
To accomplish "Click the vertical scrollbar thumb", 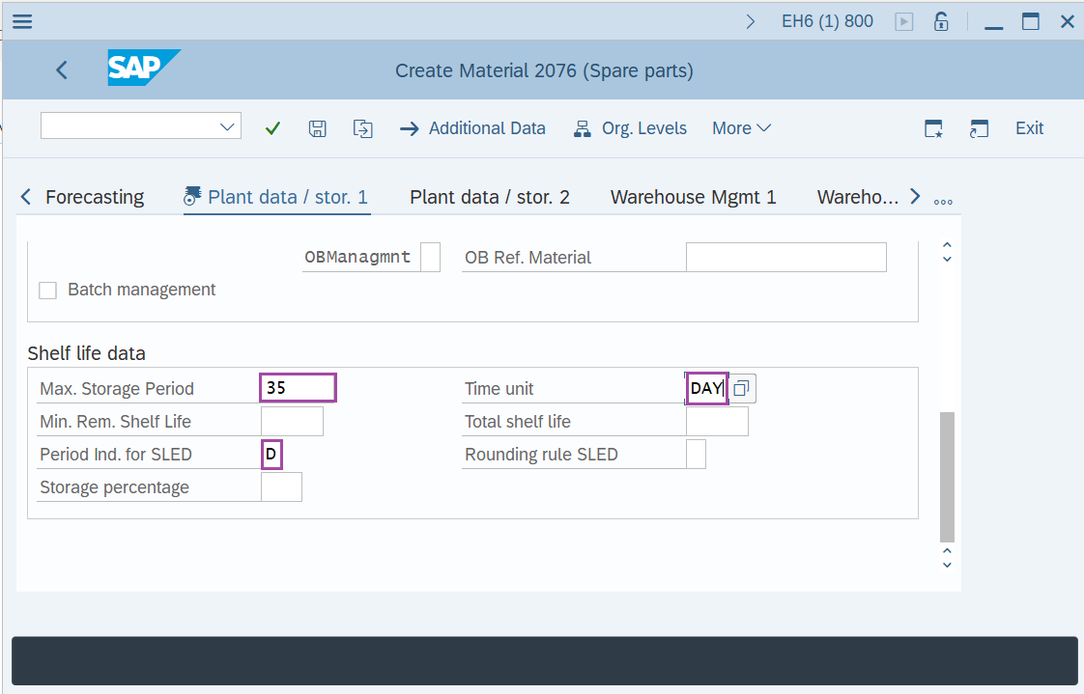I will coord(947,476).
